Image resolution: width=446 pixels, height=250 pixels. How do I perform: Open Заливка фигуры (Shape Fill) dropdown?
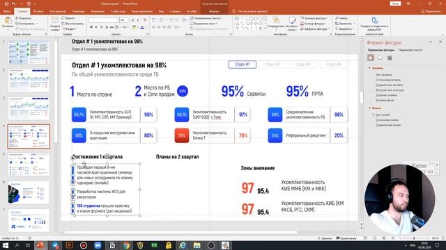pos(314,18)
